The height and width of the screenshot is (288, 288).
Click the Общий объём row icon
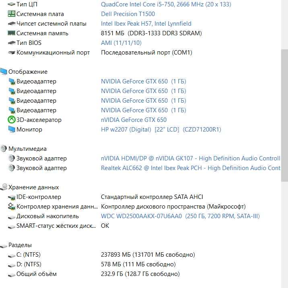pyautogui.click(x=11, y=275)
